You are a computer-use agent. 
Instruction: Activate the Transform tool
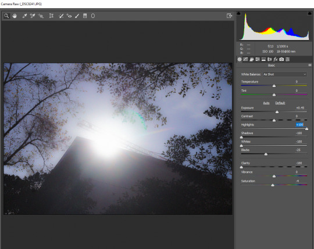click(x=51, y=16)
